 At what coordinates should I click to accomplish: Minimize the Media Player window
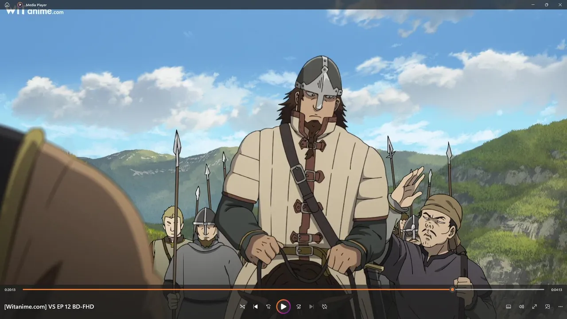533,5
